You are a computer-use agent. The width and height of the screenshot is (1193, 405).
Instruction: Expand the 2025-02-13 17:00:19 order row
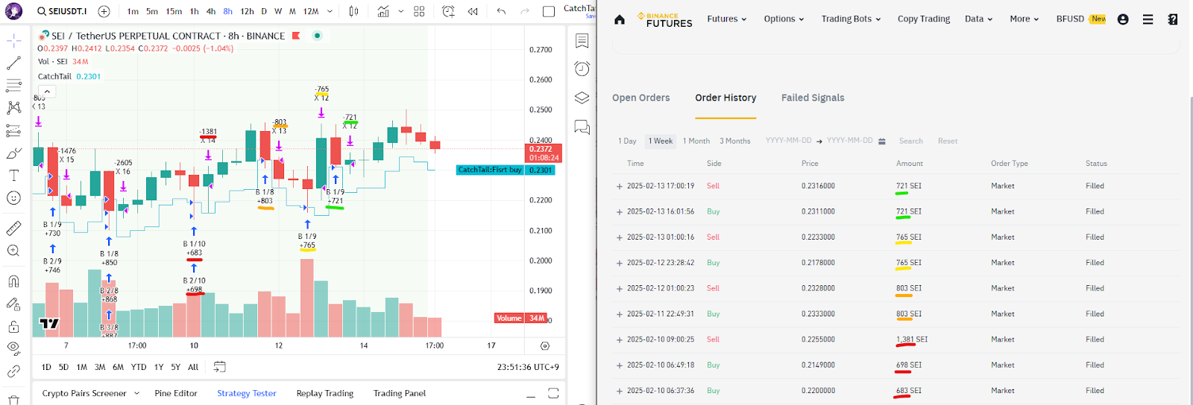point(620,186)
